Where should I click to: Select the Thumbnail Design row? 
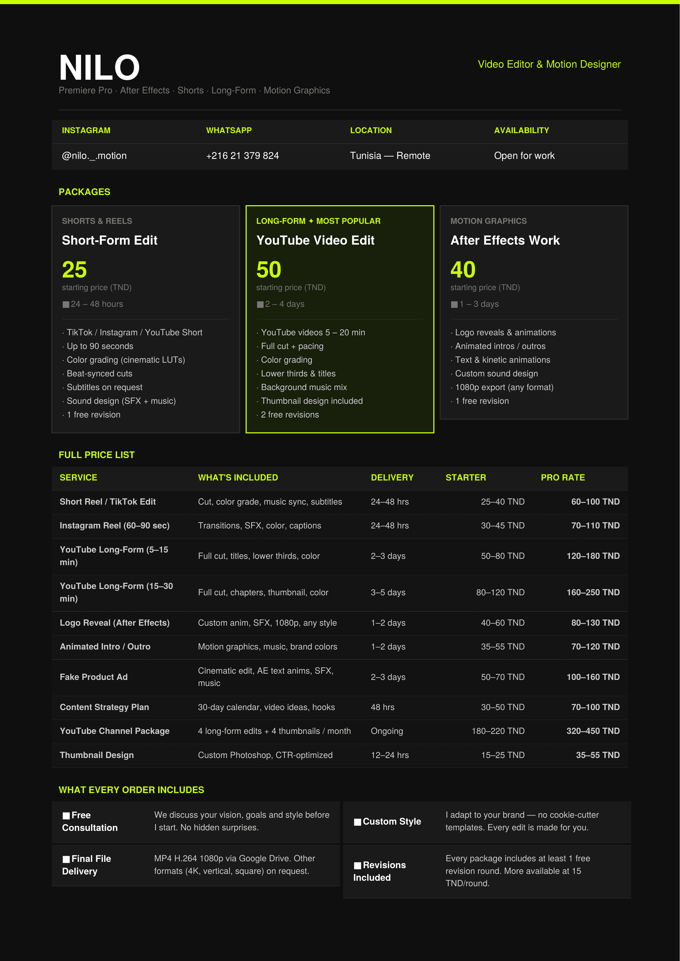(x=340, y=756)
